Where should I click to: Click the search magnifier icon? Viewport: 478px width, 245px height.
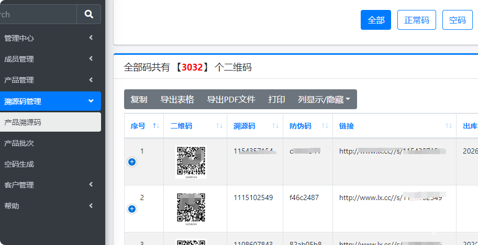[x=88, y=14]
